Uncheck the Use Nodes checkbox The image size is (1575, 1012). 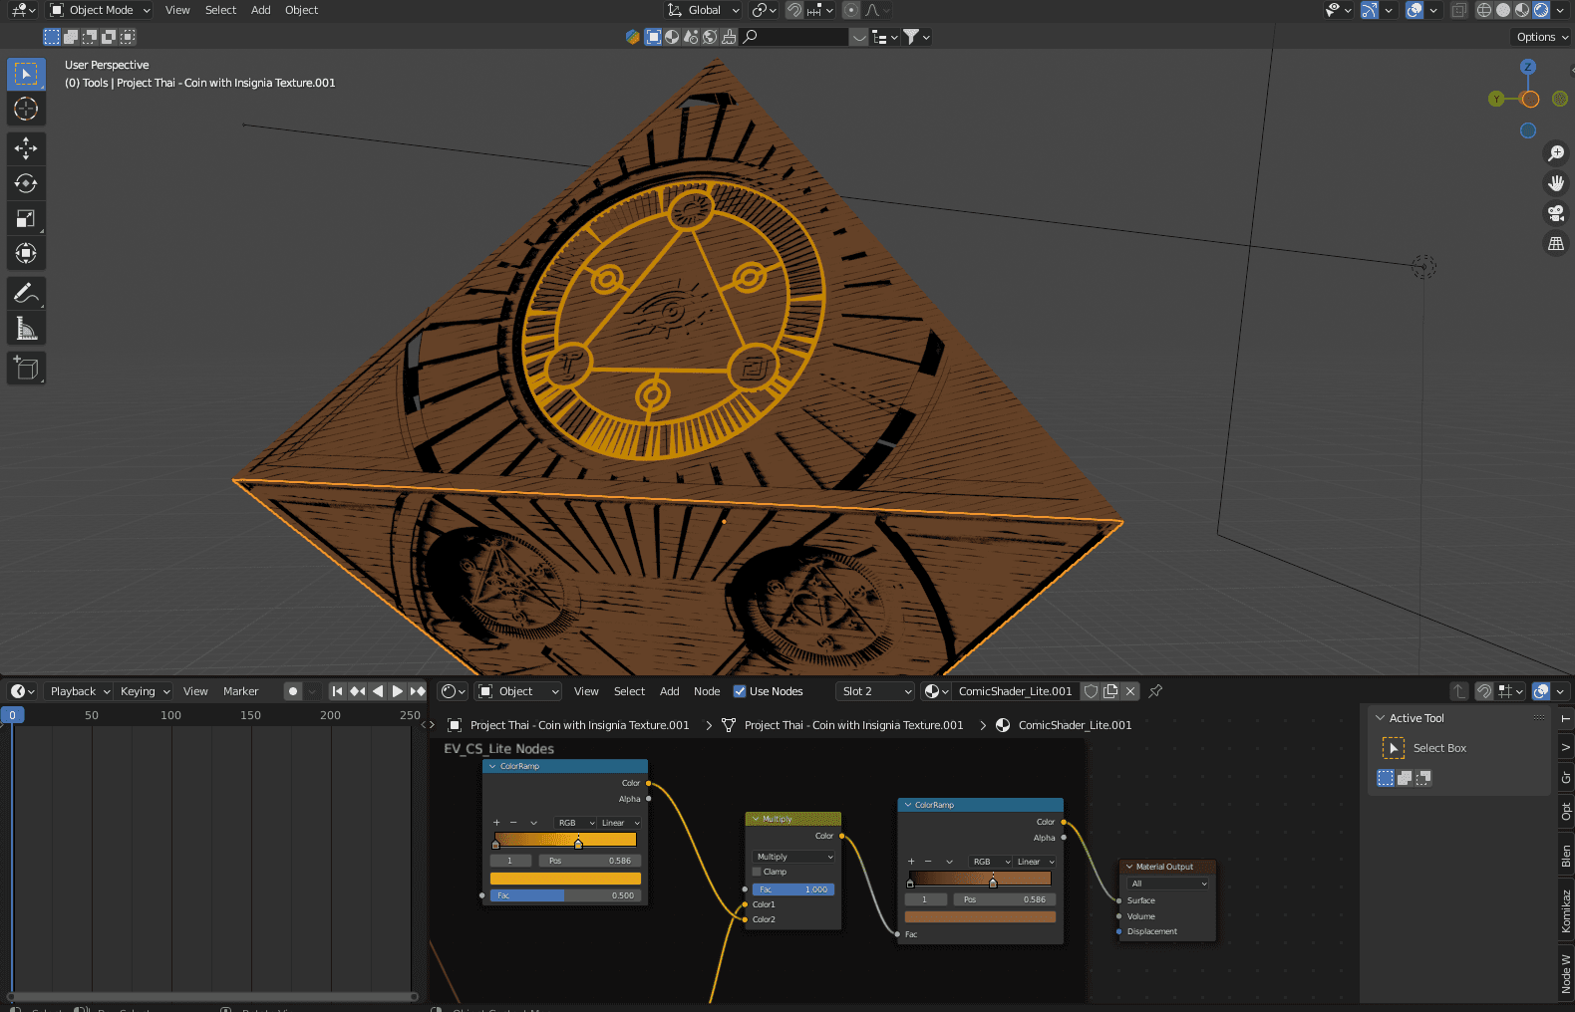[x=740, y=691]
